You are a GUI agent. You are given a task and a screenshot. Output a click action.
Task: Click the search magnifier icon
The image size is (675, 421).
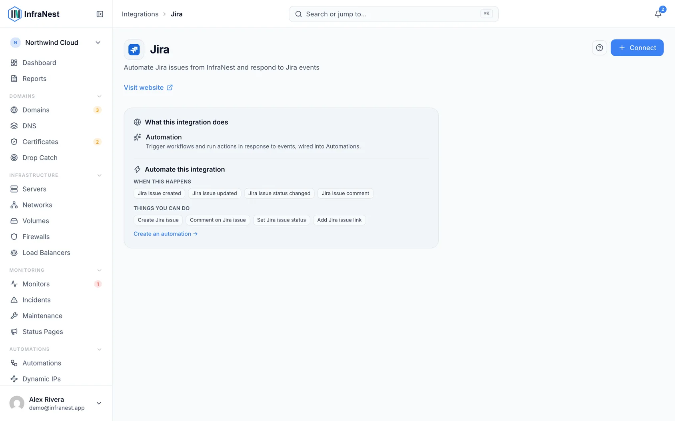pyautogui.click(x=298, y=14)
